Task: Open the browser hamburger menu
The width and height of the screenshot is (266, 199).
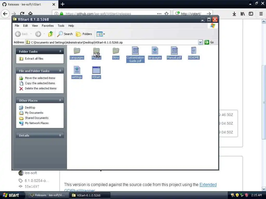Action: click(261, 14)
